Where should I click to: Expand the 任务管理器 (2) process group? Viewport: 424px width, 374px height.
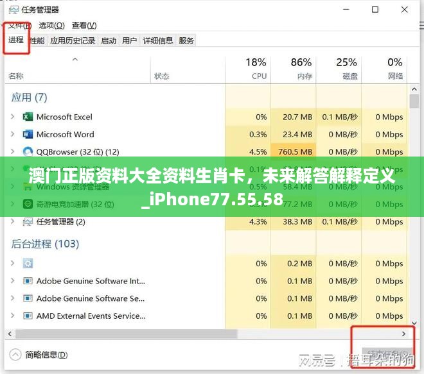(x=12, y=221)
